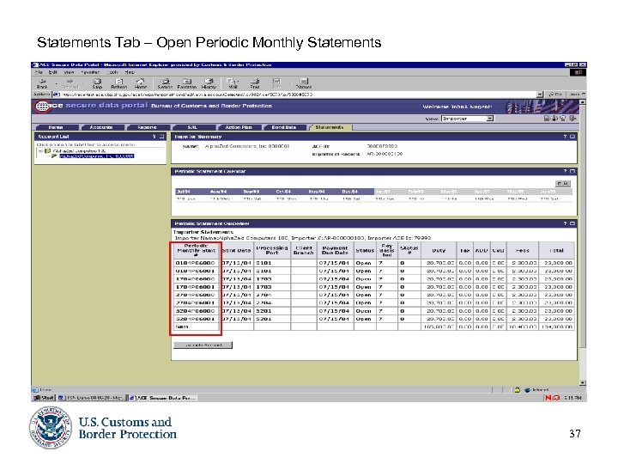Click the Windows Start button
Screen dimensions: 618x464
(x=44, y=398)
